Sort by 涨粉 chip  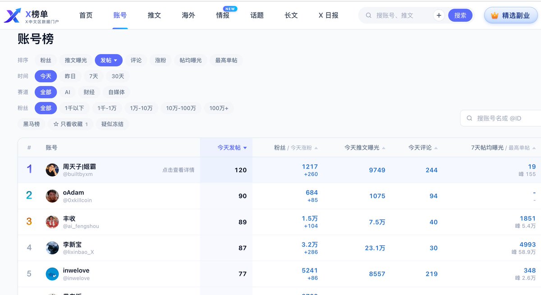point(160,60)
